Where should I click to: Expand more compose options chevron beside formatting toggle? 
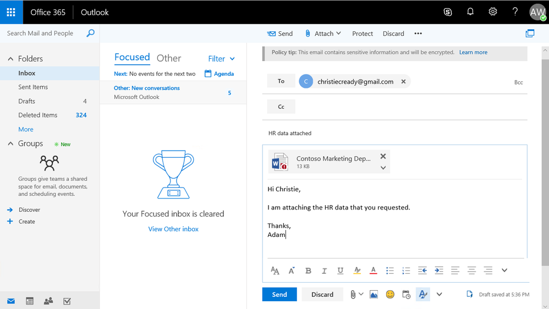pos(439,294)
